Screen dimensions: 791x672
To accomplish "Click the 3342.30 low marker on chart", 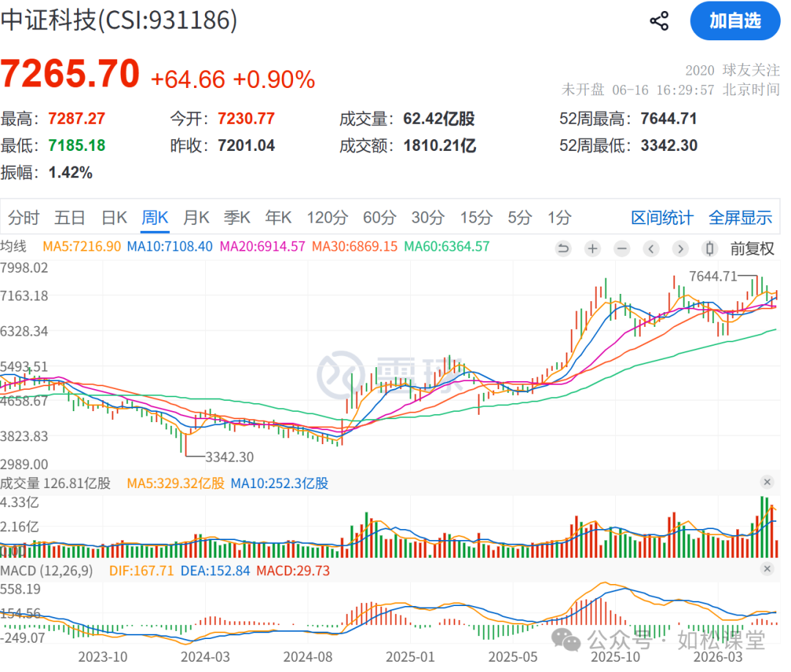I will click(x=229, y=457).
